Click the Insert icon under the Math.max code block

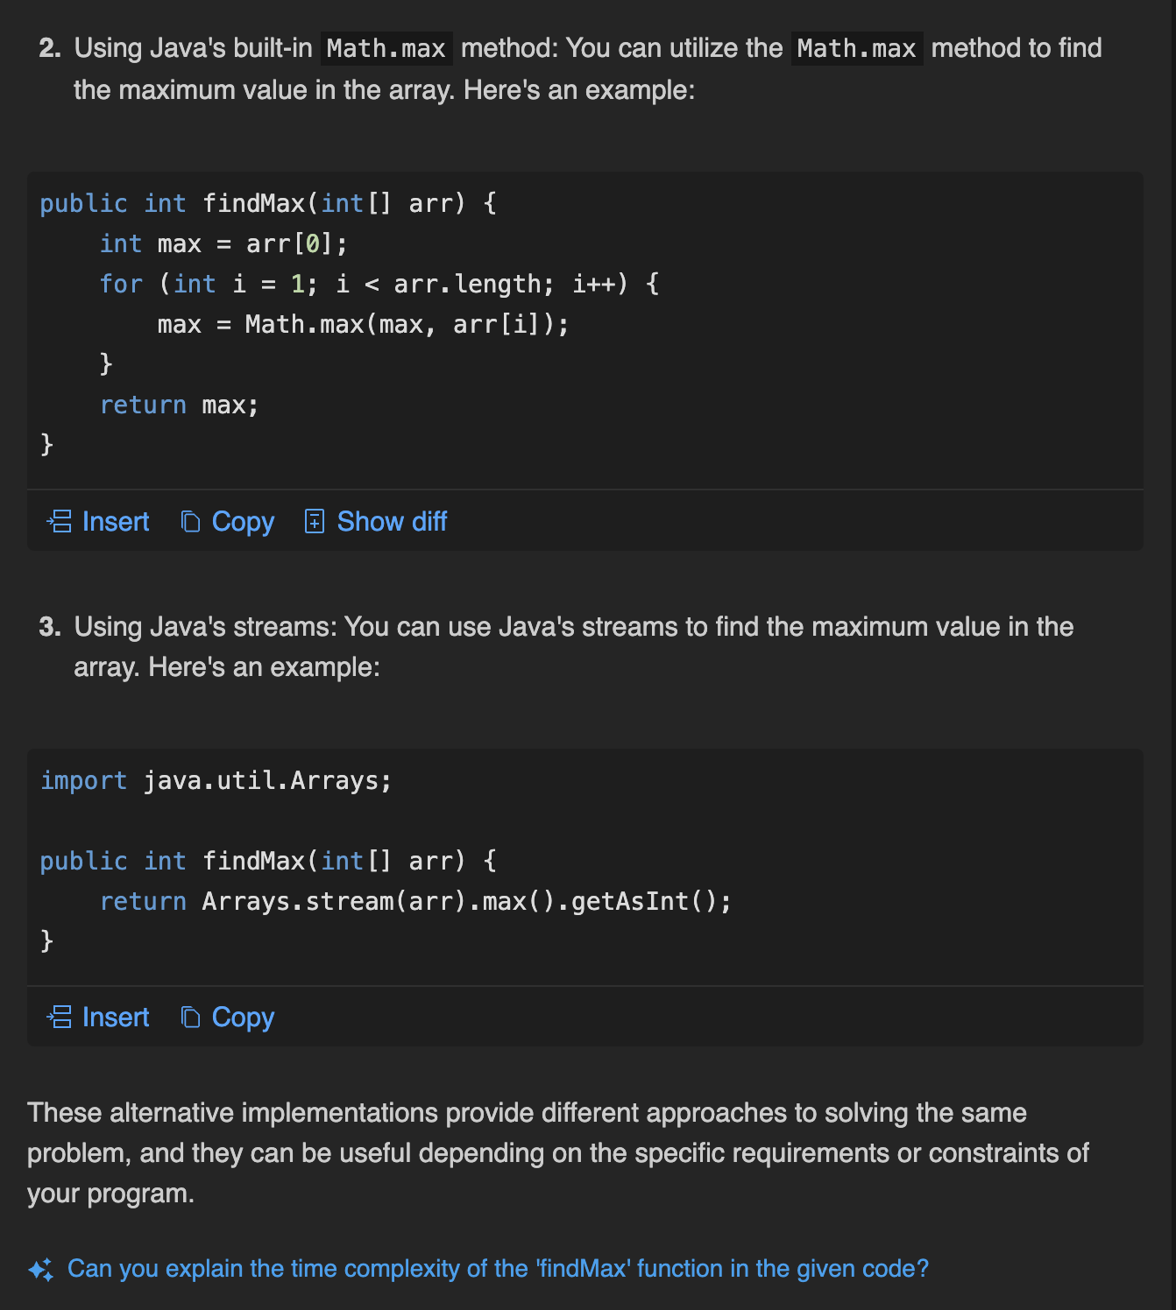59,522
